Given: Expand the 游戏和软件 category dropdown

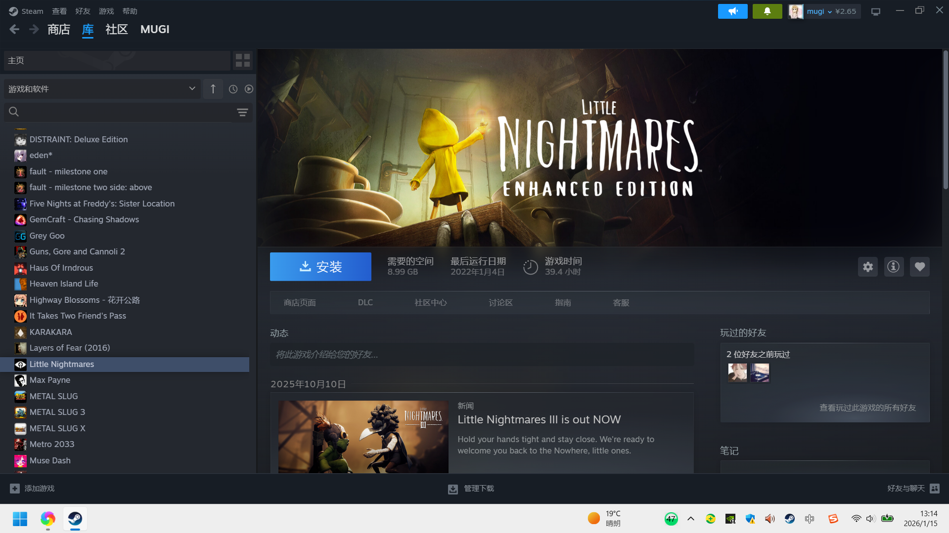Looking at the screenshot, I should coord(102,89).
